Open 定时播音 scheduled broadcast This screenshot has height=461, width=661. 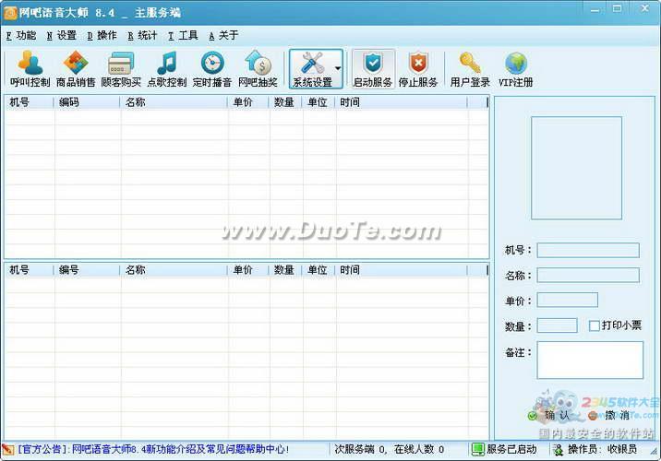point(212,69)
